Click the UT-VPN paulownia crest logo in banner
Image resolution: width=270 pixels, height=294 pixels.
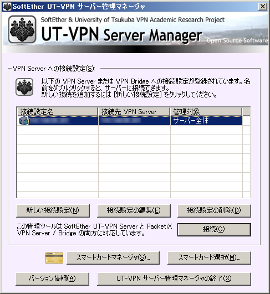point(22,29)
